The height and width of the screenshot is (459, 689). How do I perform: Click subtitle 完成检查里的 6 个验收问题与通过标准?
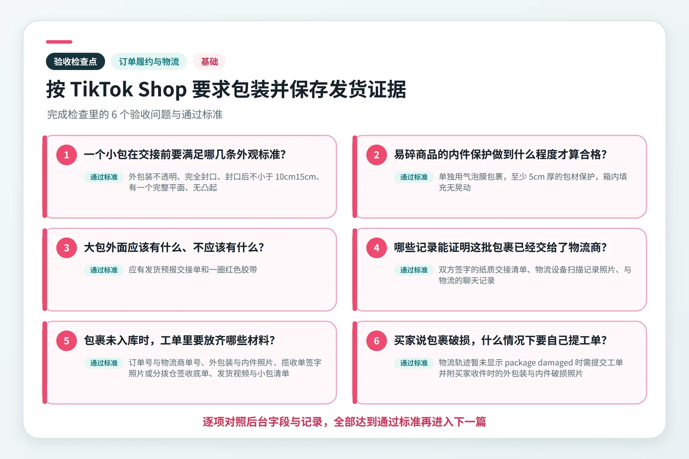135,115
